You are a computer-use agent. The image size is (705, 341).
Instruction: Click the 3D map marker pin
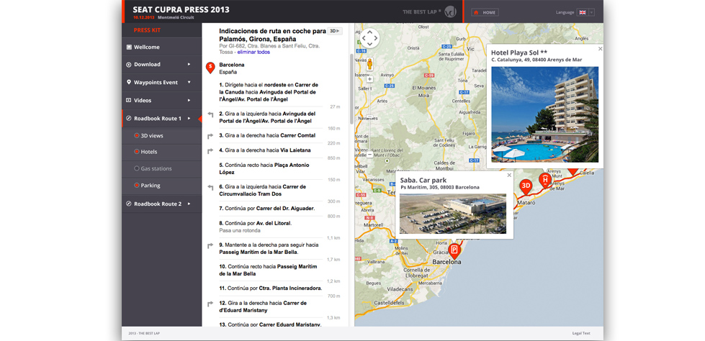(526, 186)
